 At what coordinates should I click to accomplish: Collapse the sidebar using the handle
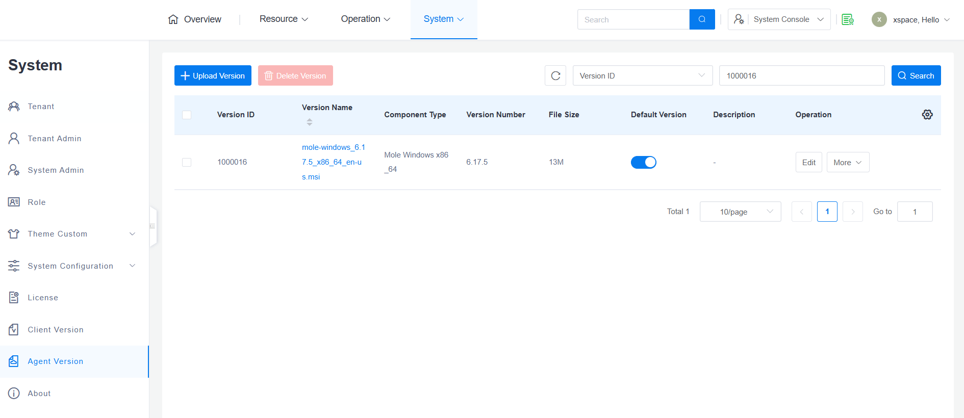(153, 226)
